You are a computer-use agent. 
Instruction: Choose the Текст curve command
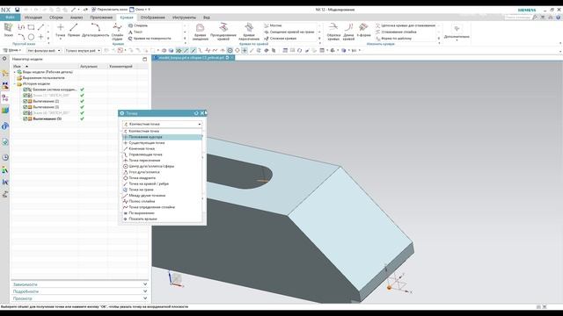pos(135,32)
